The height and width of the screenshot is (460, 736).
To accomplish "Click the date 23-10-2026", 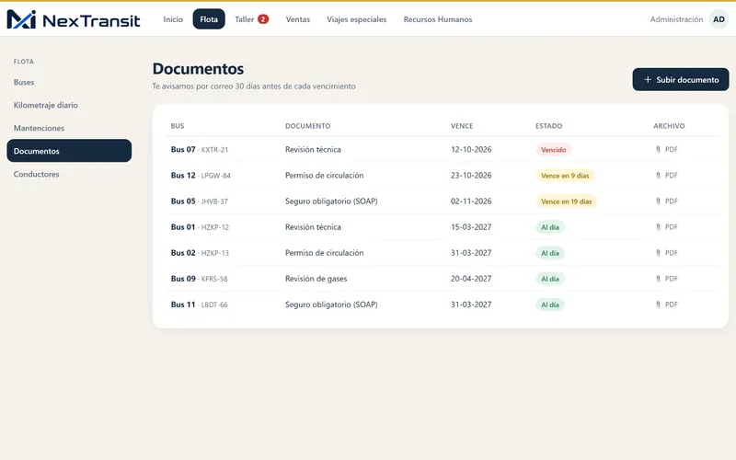I will (x=471, y=175).
